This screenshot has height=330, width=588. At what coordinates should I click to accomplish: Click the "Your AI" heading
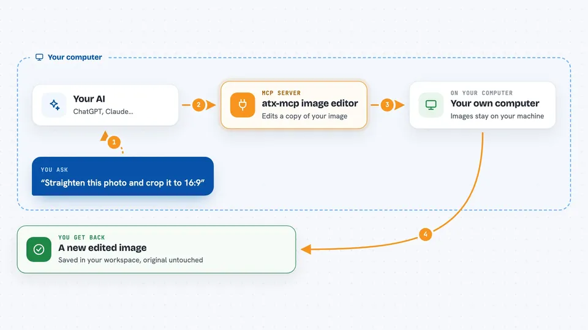[x=89, y=99]
